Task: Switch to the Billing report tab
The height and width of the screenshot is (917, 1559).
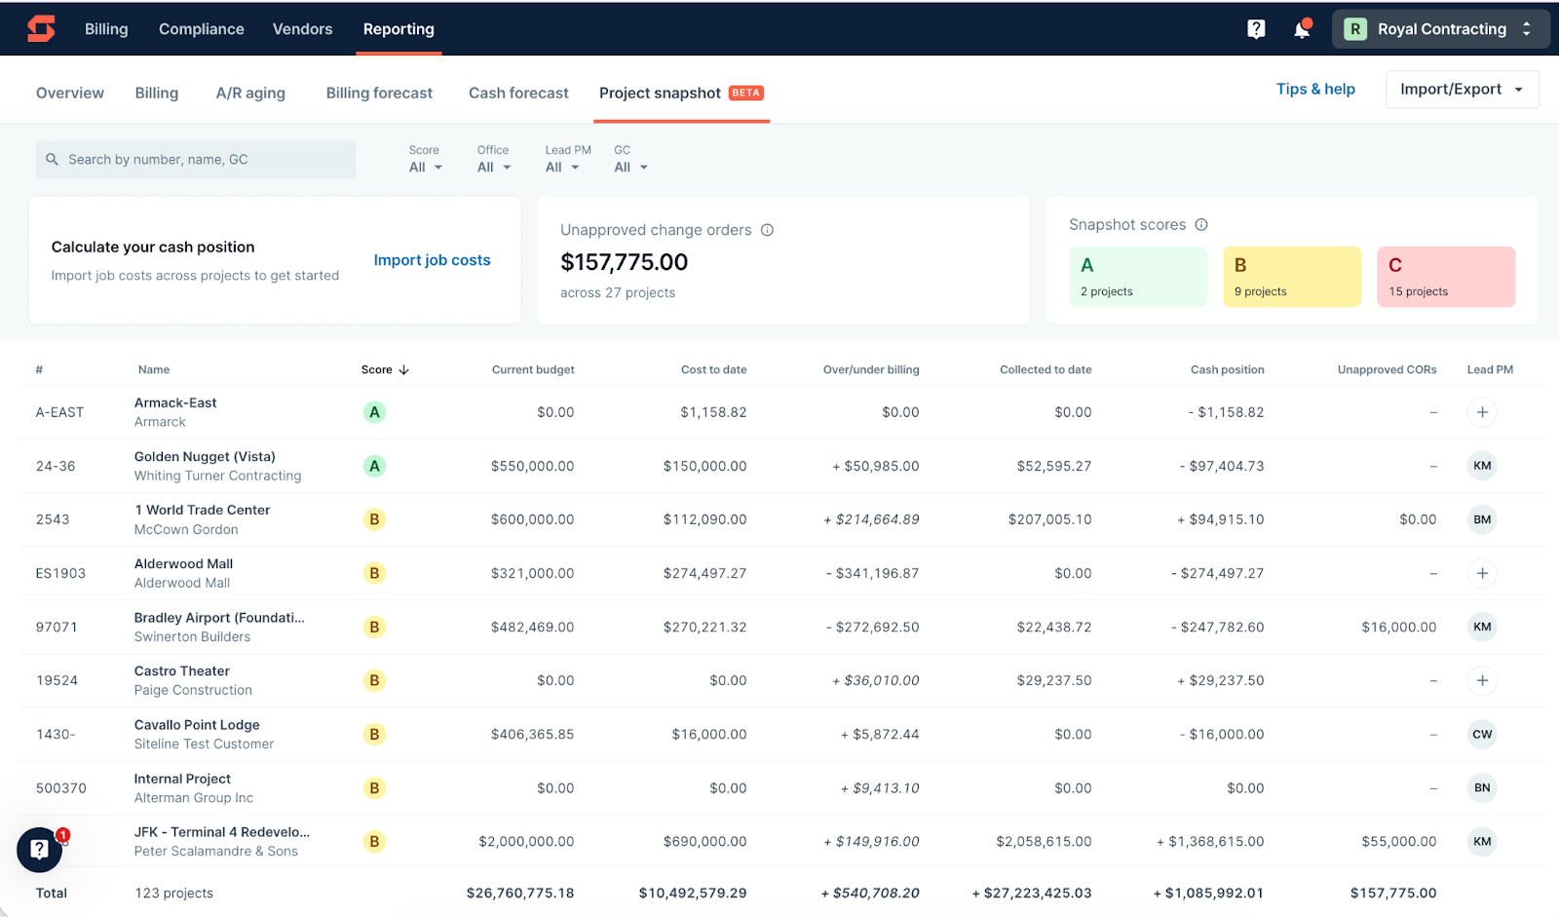Action: [157, 93]
